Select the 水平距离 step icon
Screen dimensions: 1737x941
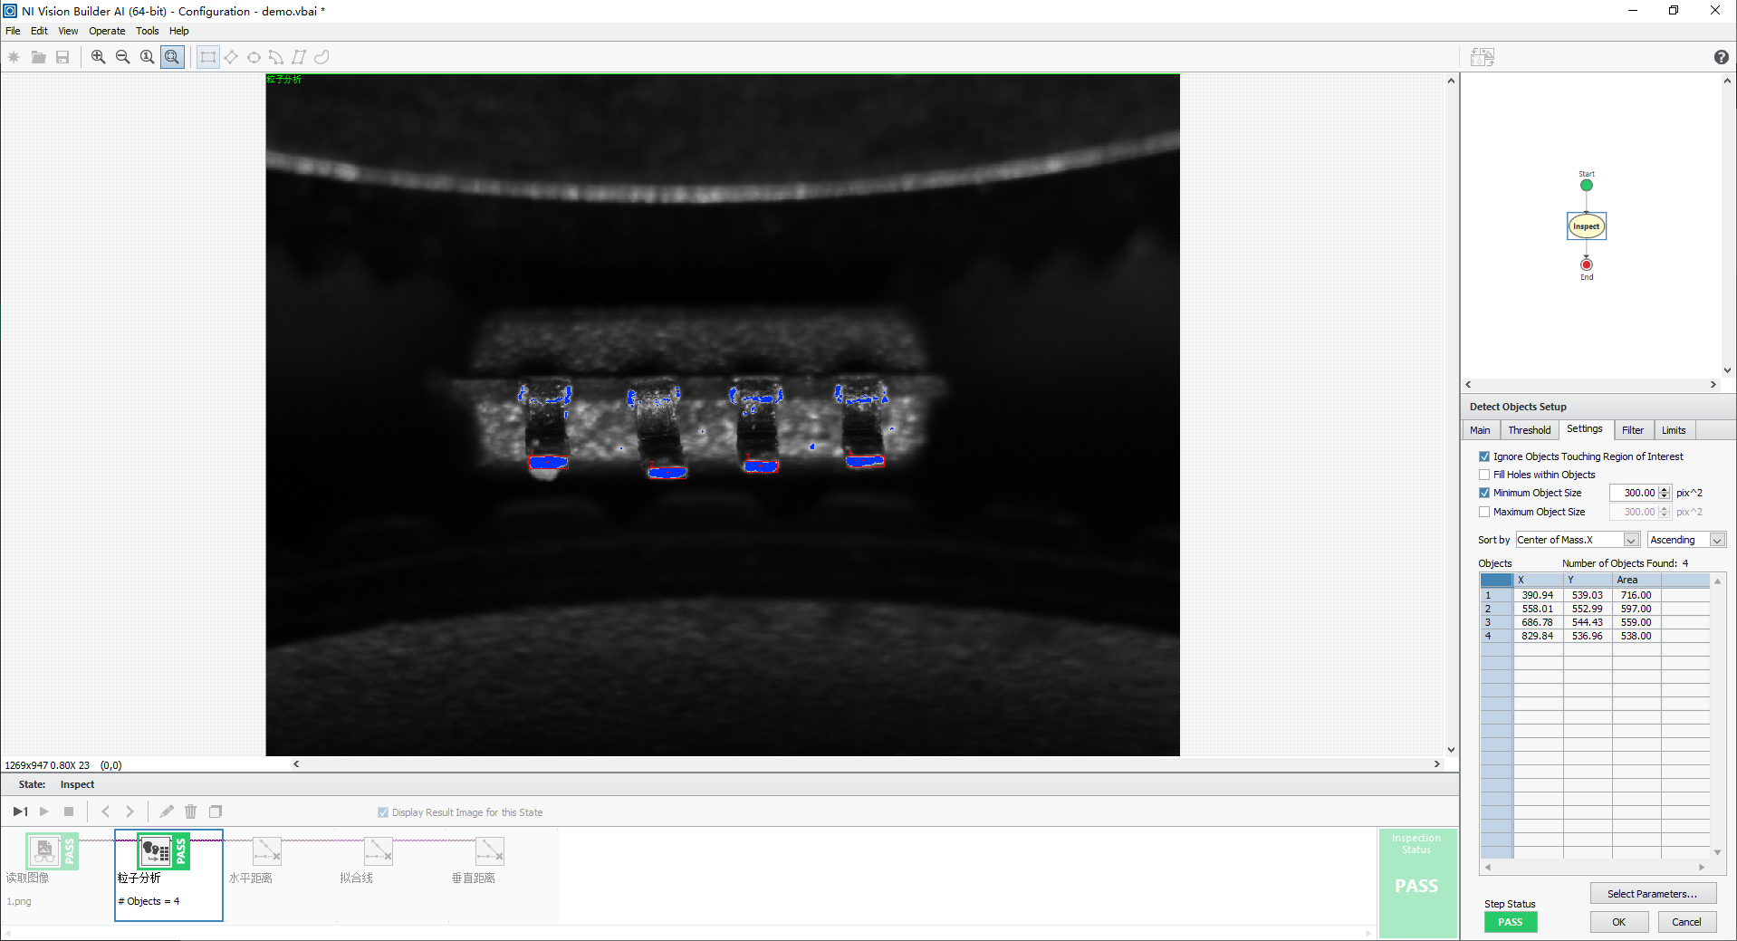266,851
